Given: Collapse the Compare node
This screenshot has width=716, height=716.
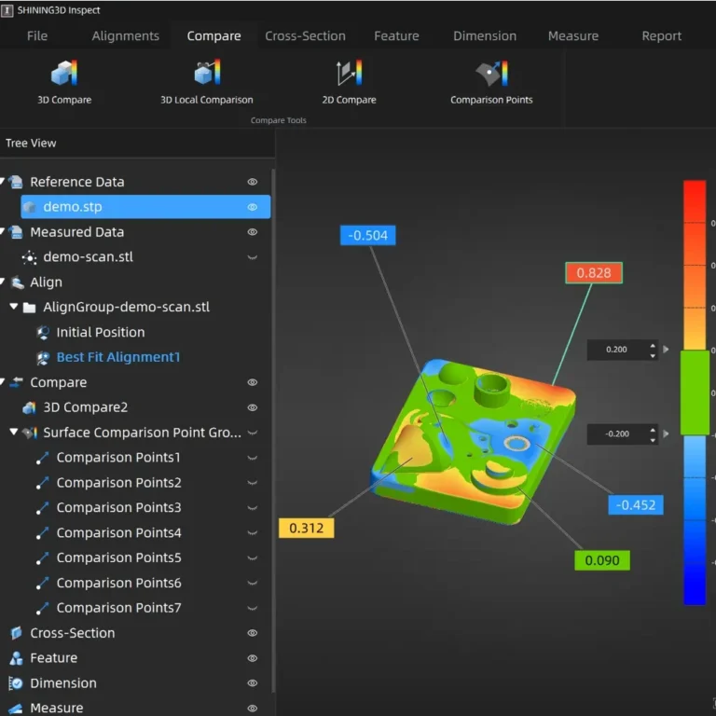Looking at the screenshot, I should 2,381.
